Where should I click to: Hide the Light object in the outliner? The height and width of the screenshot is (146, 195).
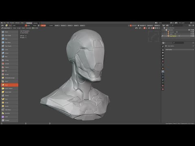click(191, 34)
